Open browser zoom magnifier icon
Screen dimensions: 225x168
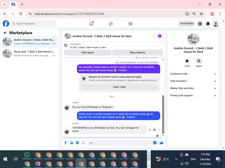[194, 14]
